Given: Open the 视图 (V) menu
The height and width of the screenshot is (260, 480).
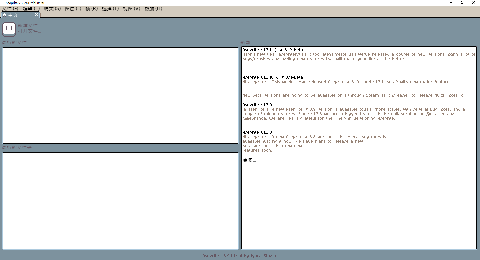Looking at the screenshot, I should (132, 9).
